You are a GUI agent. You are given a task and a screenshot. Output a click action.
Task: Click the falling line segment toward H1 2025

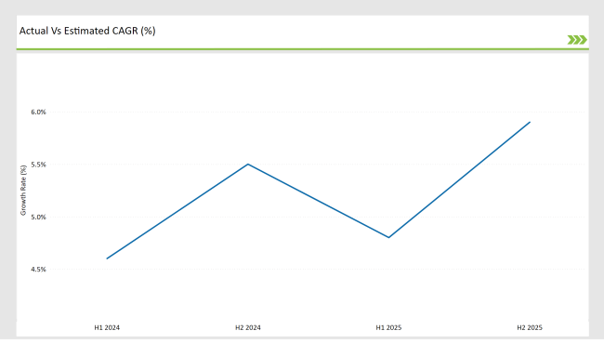coord(318,201)
